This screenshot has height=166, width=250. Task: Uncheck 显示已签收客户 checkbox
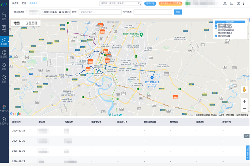(216, 27)
